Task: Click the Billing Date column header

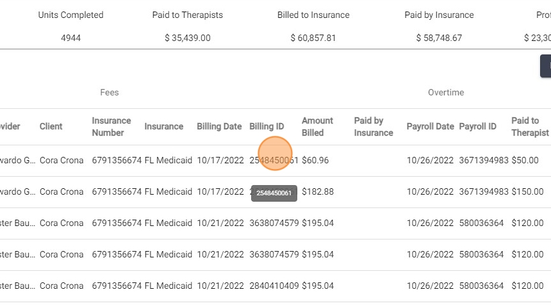Action: [219, 127]
